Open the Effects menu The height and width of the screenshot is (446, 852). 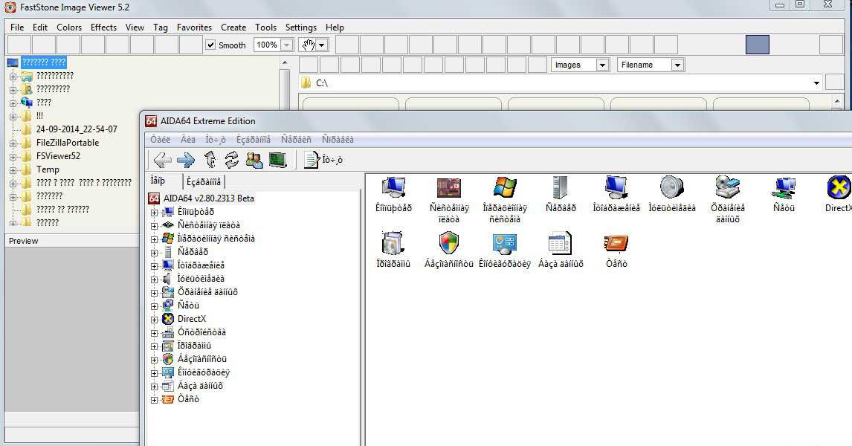[103, 28]
